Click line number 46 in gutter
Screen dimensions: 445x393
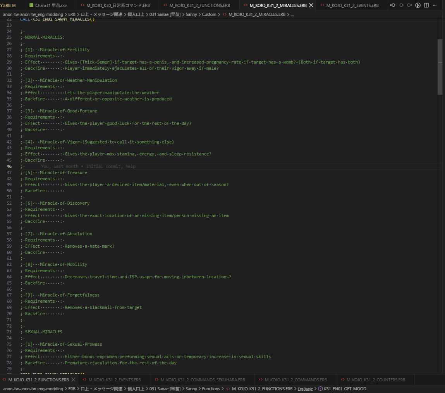[9, 166]
